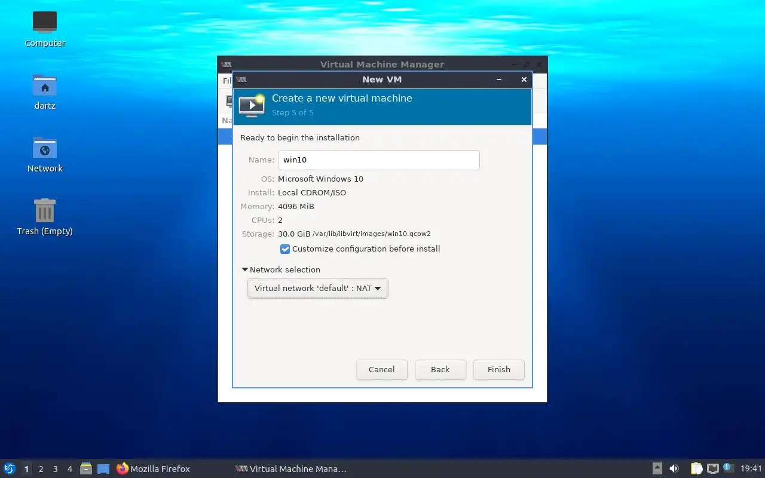Click the New VM title bar app icon

[x=241, y=79]
